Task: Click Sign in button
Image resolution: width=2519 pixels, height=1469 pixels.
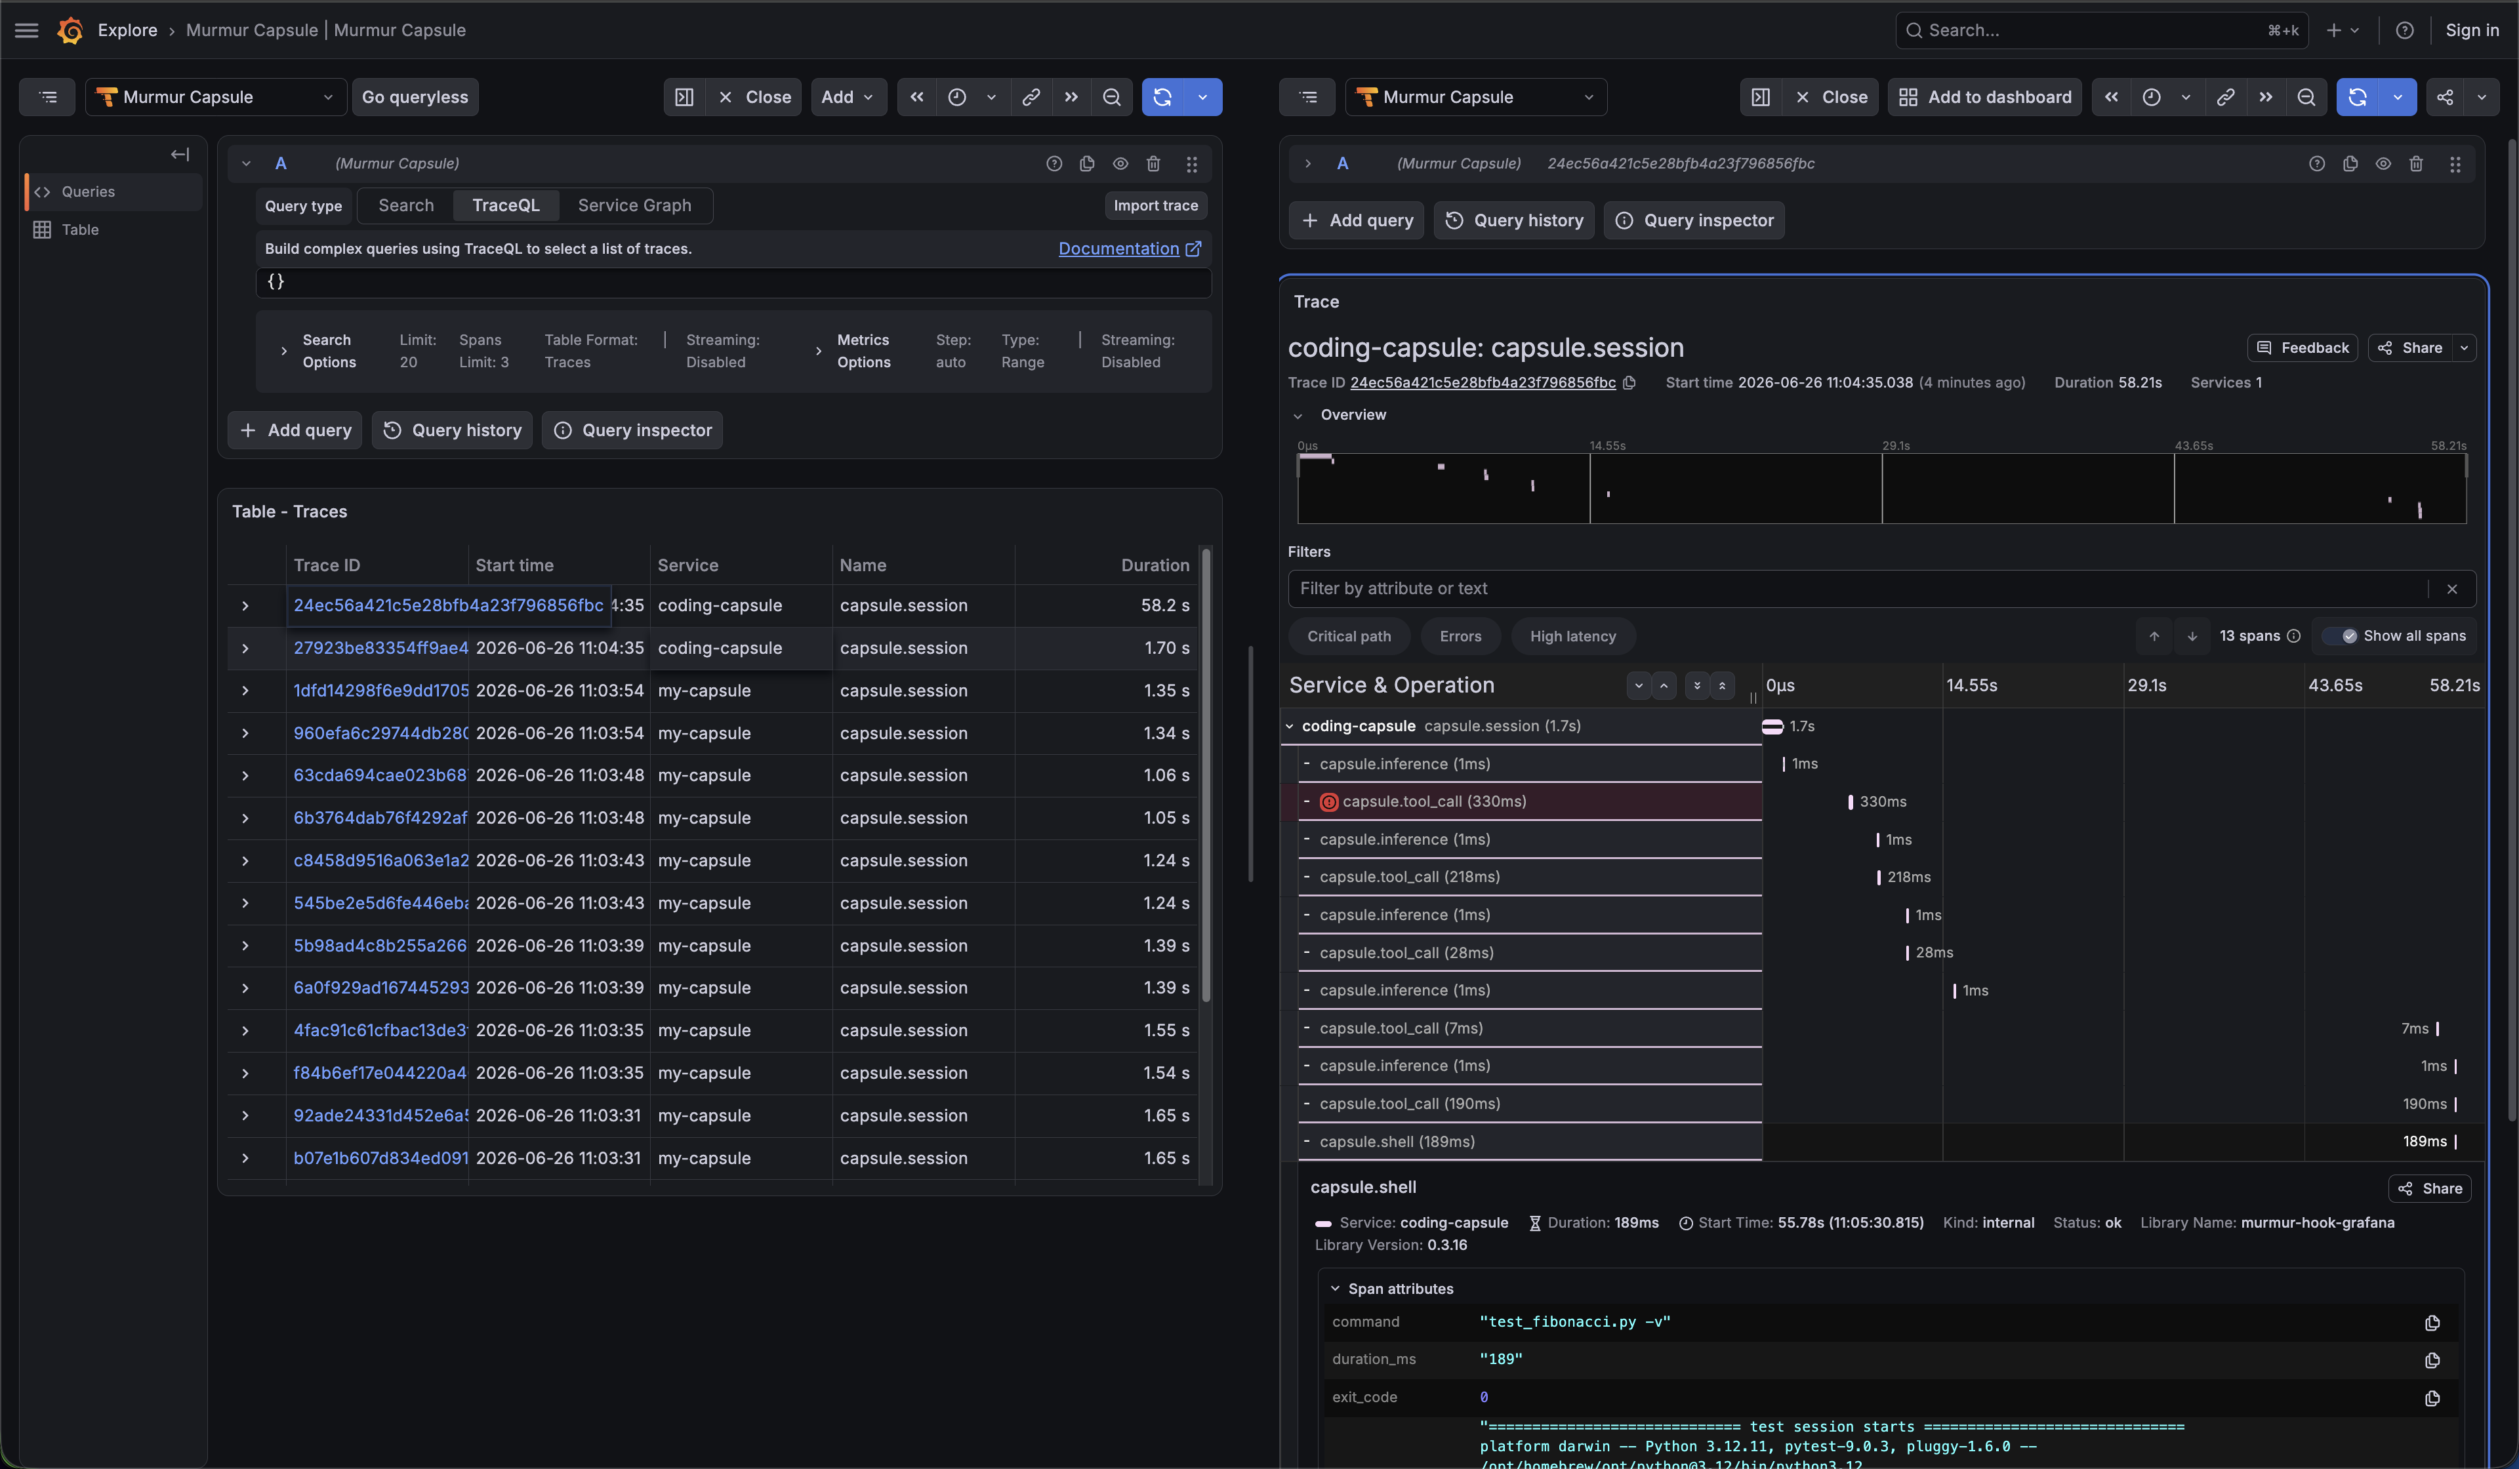Action: (x=2471, y=30)
